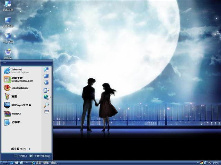Viewport: 221px width, 165px height.
Task: Expand the globe item's submenu arrow
Action: click(x=50, y=97)
